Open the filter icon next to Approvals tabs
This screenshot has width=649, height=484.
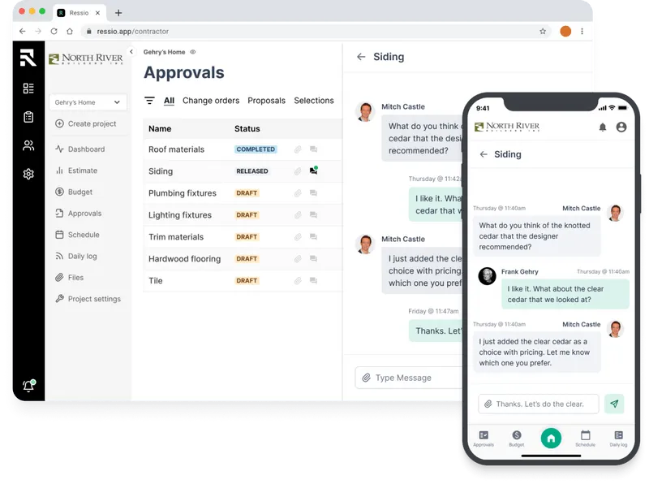(x=151, y=100)
